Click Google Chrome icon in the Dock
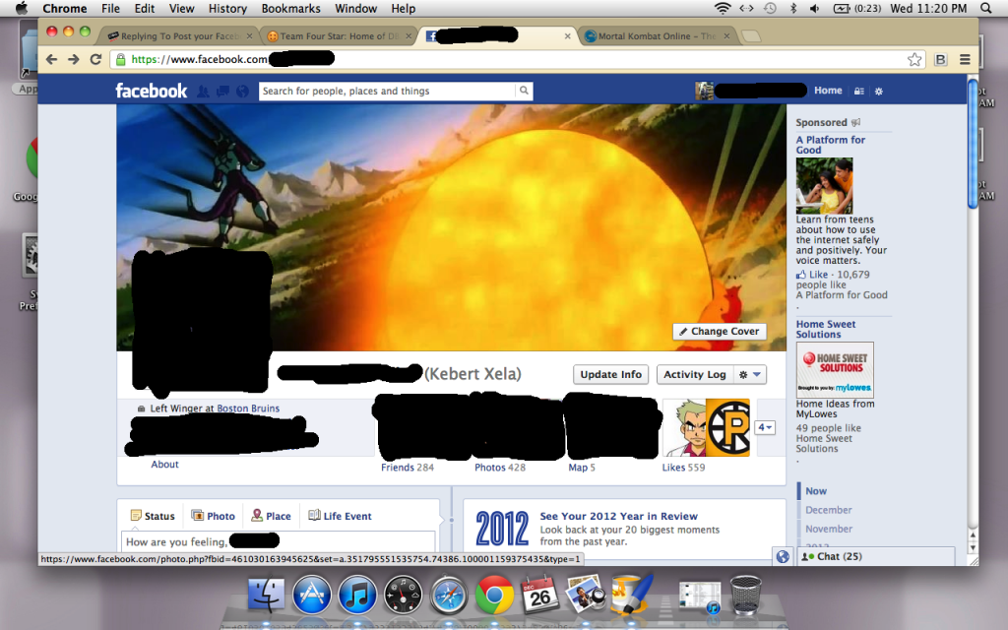Image resolution: width=1008 pixels, height=630 pixels. coord(494,595)
